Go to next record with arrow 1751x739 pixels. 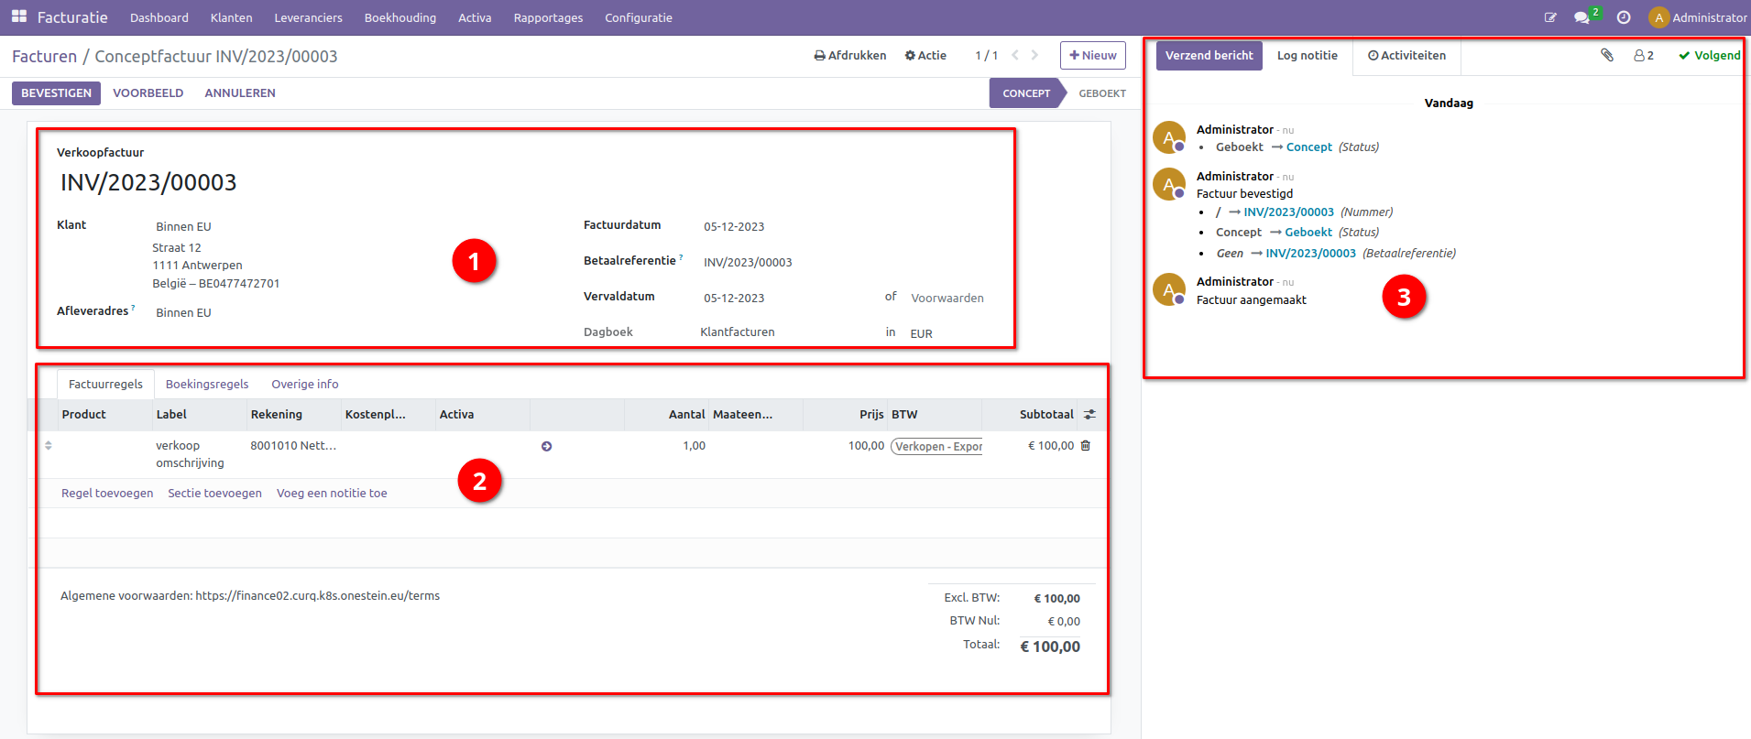pyautogui.click(x=1034, y=56)
